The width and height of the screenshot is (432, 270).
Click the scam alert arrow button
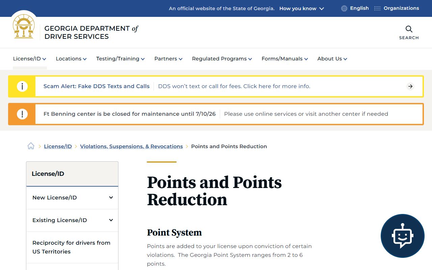point(410,86)
